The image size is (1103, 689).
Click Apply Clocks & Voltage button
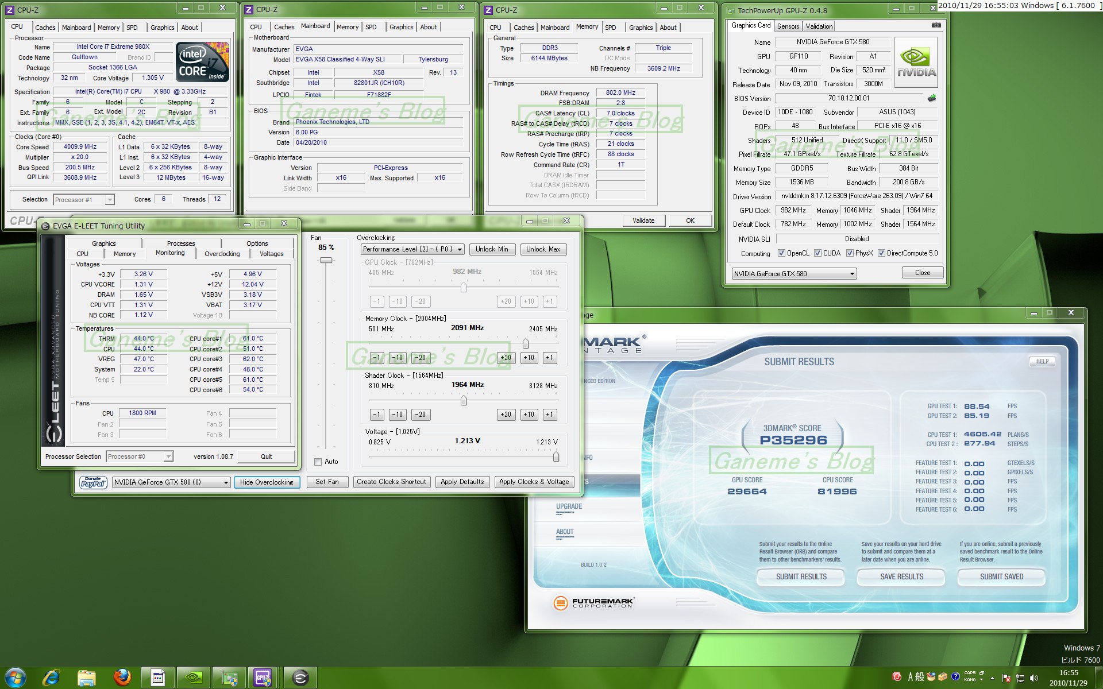coord(534,482)
